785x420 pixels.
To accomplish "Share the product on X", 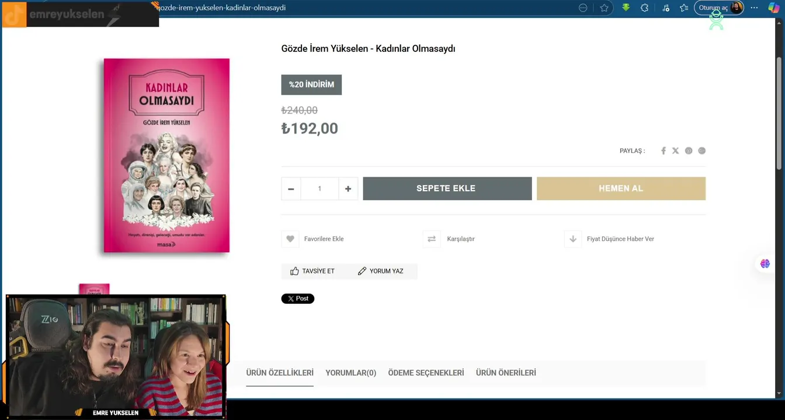I will tap(676, 150).
